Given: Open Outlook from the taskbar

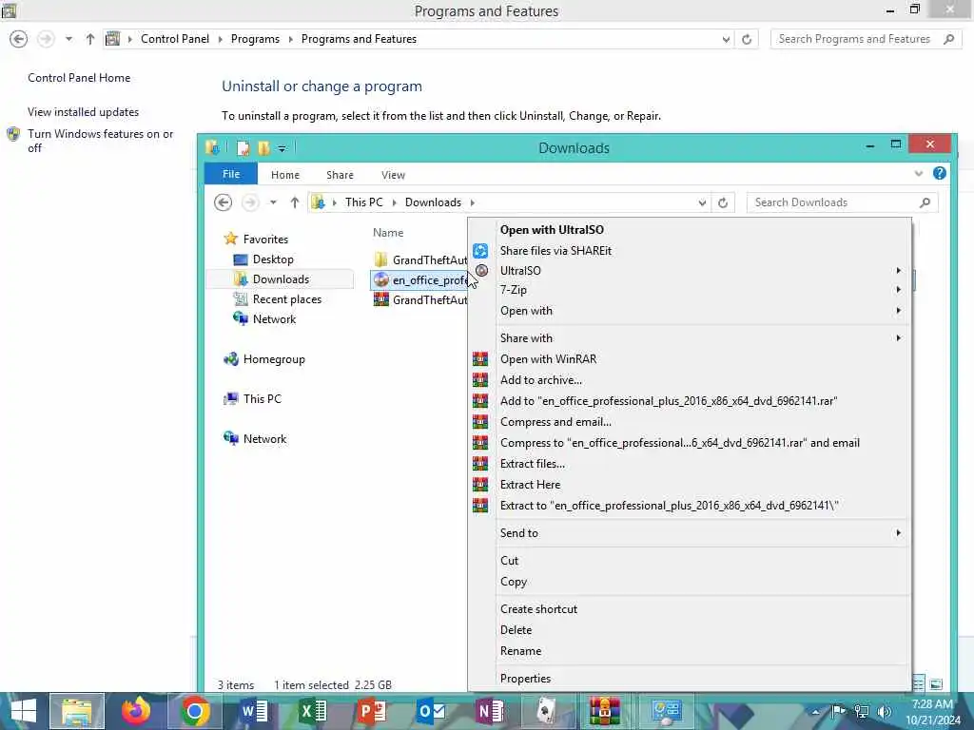Looking at the screenshot, I should pyautogui.click(x=431, y=711).
